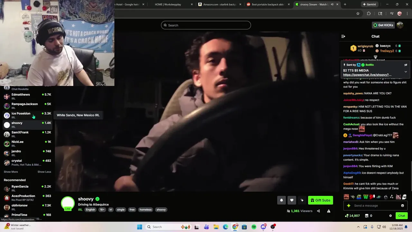Select the IRL category link
This screenshot has height=232, width=412.
[80, 209]
